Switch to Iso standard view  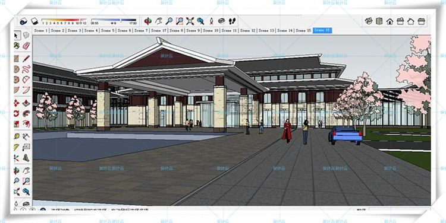pyautogui.click(x=369, y=21)
